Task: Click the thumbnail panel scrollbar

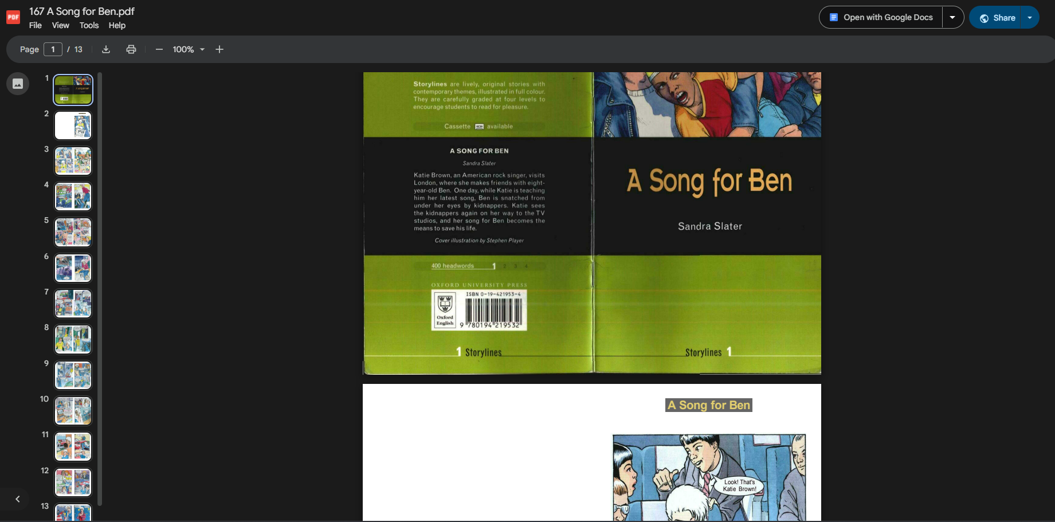Action: [100, 289]
